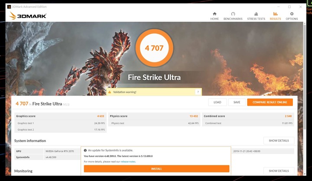Open the Home tab
Screen dimensions: 312x181
[x=214, y=16]
